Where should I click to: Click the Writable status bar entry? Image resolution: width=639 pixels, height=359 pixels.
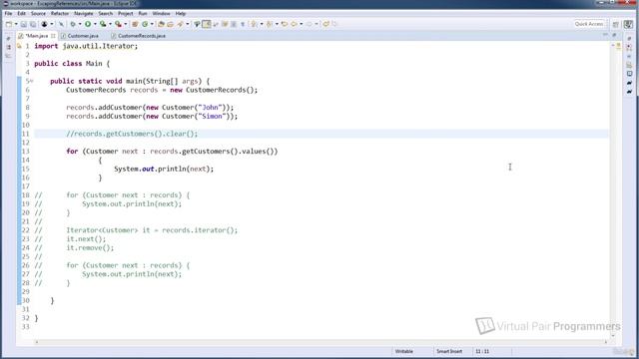tap(403, 351)
